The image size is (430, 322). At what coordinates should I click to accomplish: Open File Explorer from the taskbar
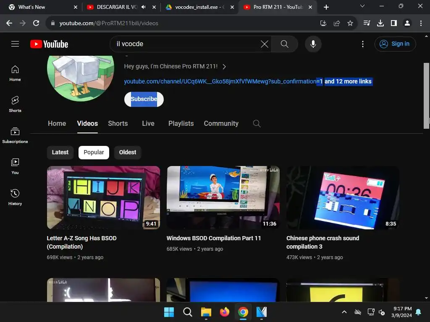tap(206, 312)
